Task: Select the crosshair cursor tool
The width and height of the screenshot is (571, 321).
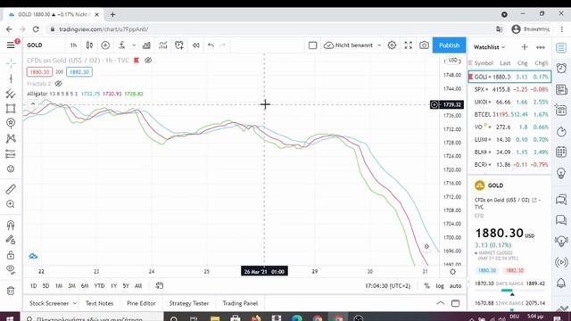Action: coord(11,63)
